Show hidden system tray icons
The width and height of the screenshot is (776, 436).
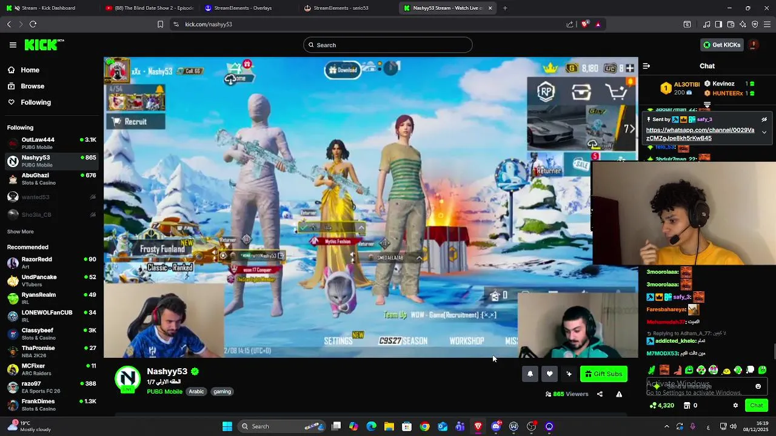[666, 426]
